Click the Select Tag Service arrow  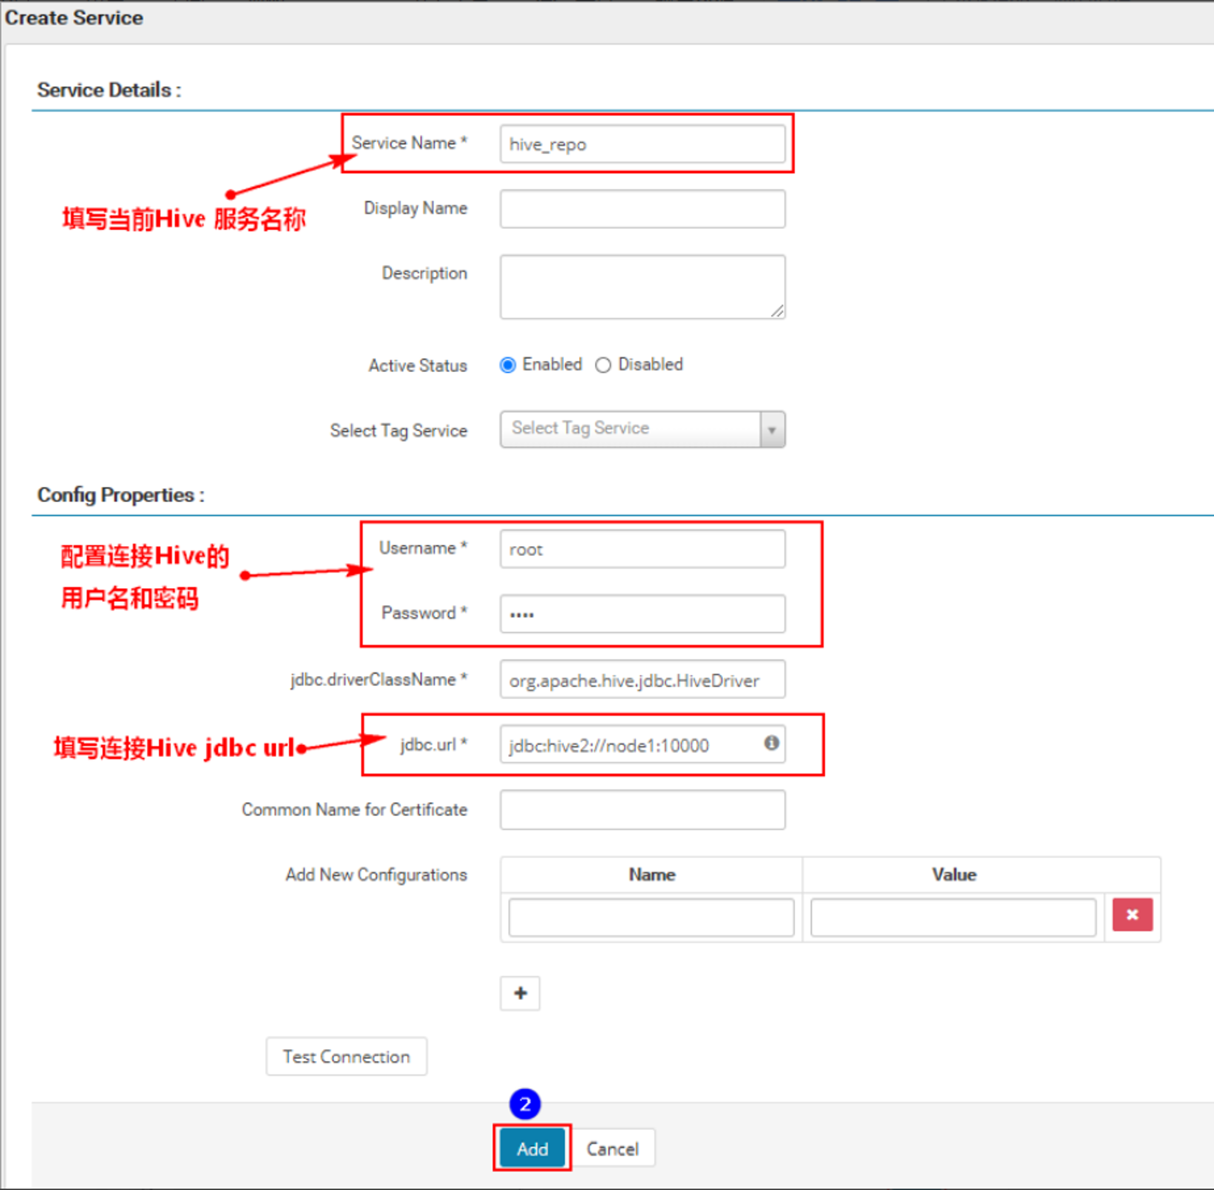coord(772,430)
